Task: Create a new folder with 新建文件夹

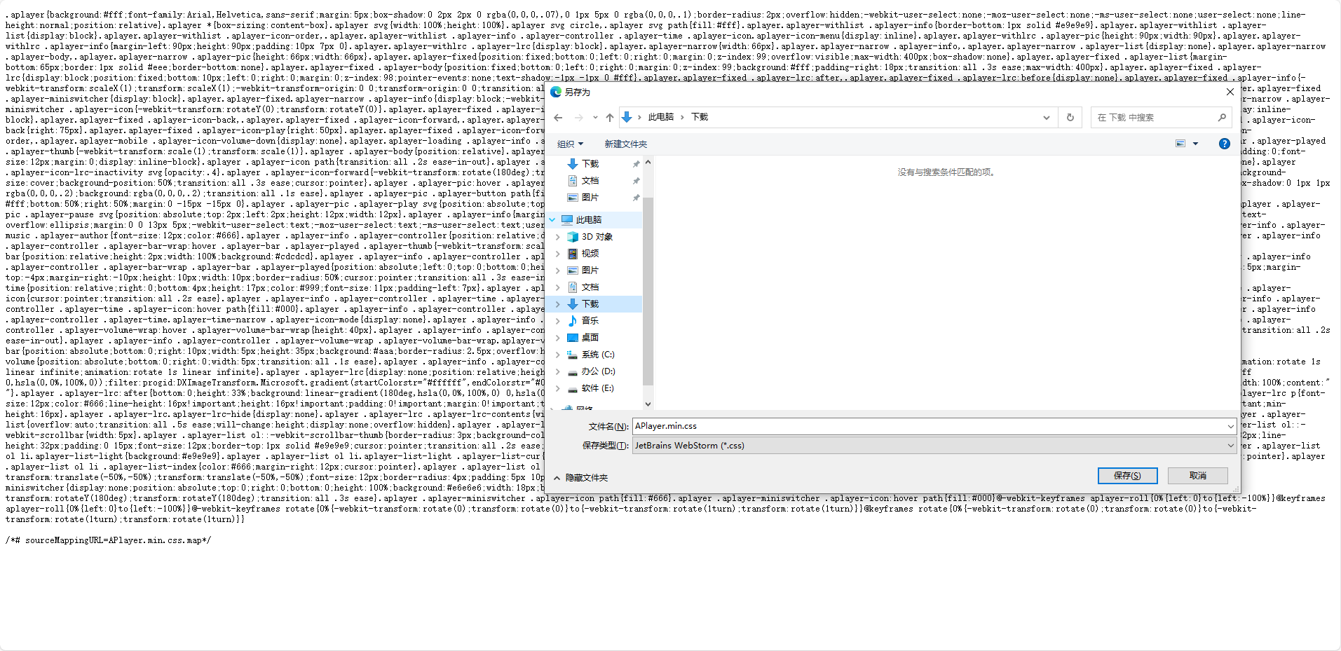Action: tap(626, 144)
